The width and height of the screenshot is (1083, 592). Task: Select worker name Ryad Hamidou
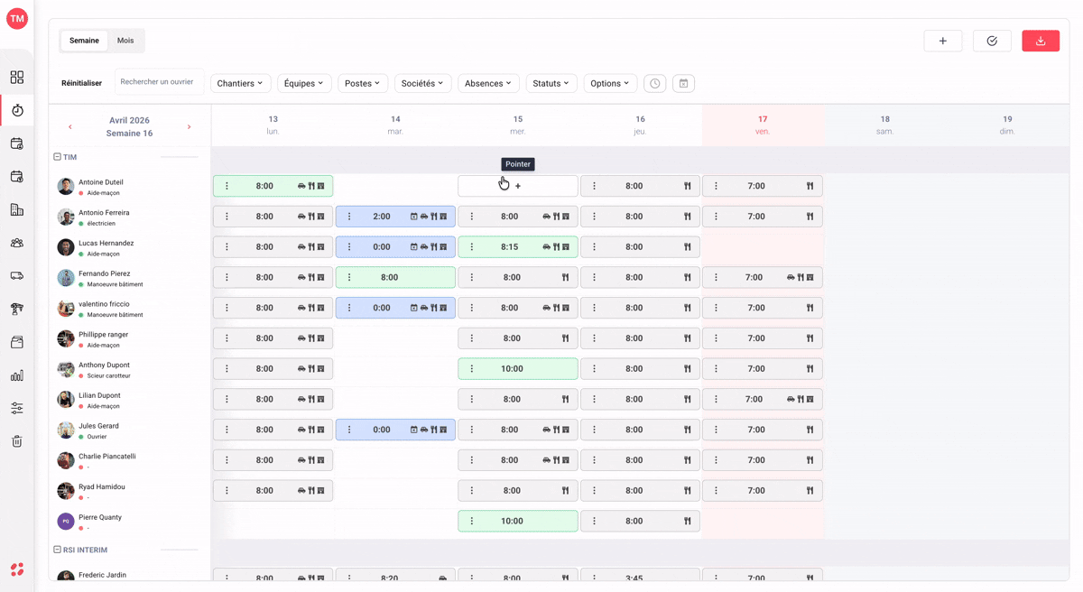point(102,487)
